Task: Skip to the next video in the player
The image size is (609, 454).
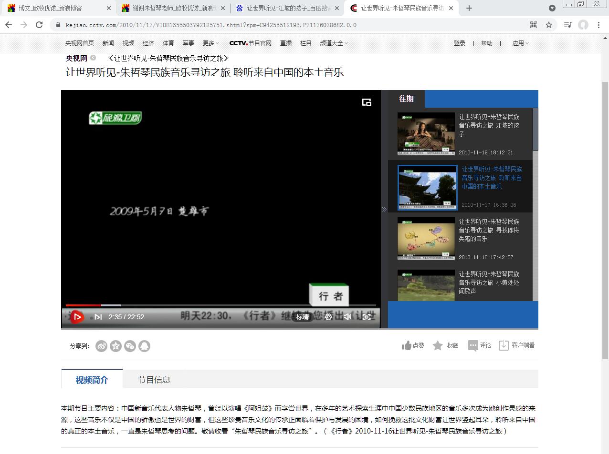Action: click(x=98, y=317)
